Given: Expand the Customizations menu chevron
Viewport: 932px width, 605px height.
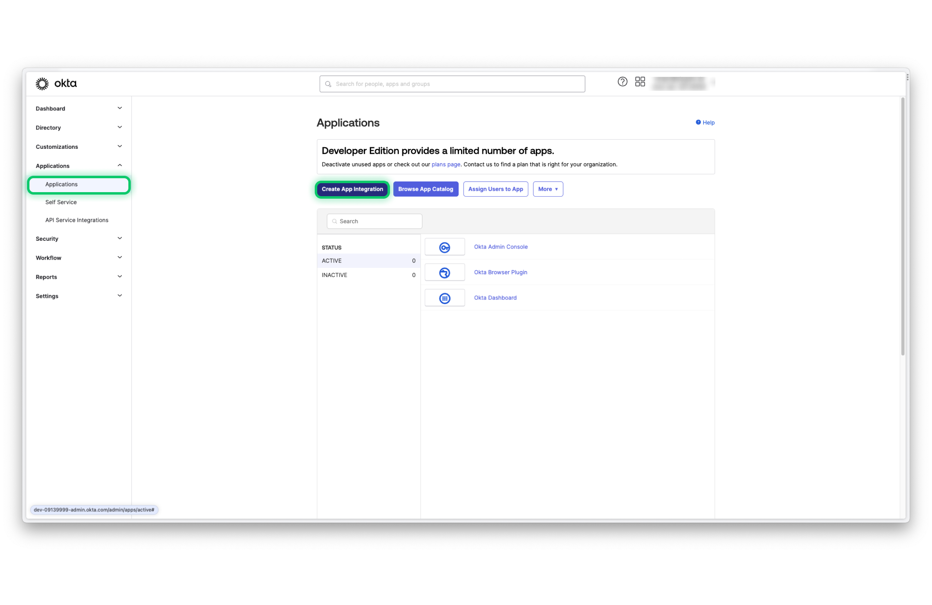Looking at the screenshot, I should click(120, 146).
